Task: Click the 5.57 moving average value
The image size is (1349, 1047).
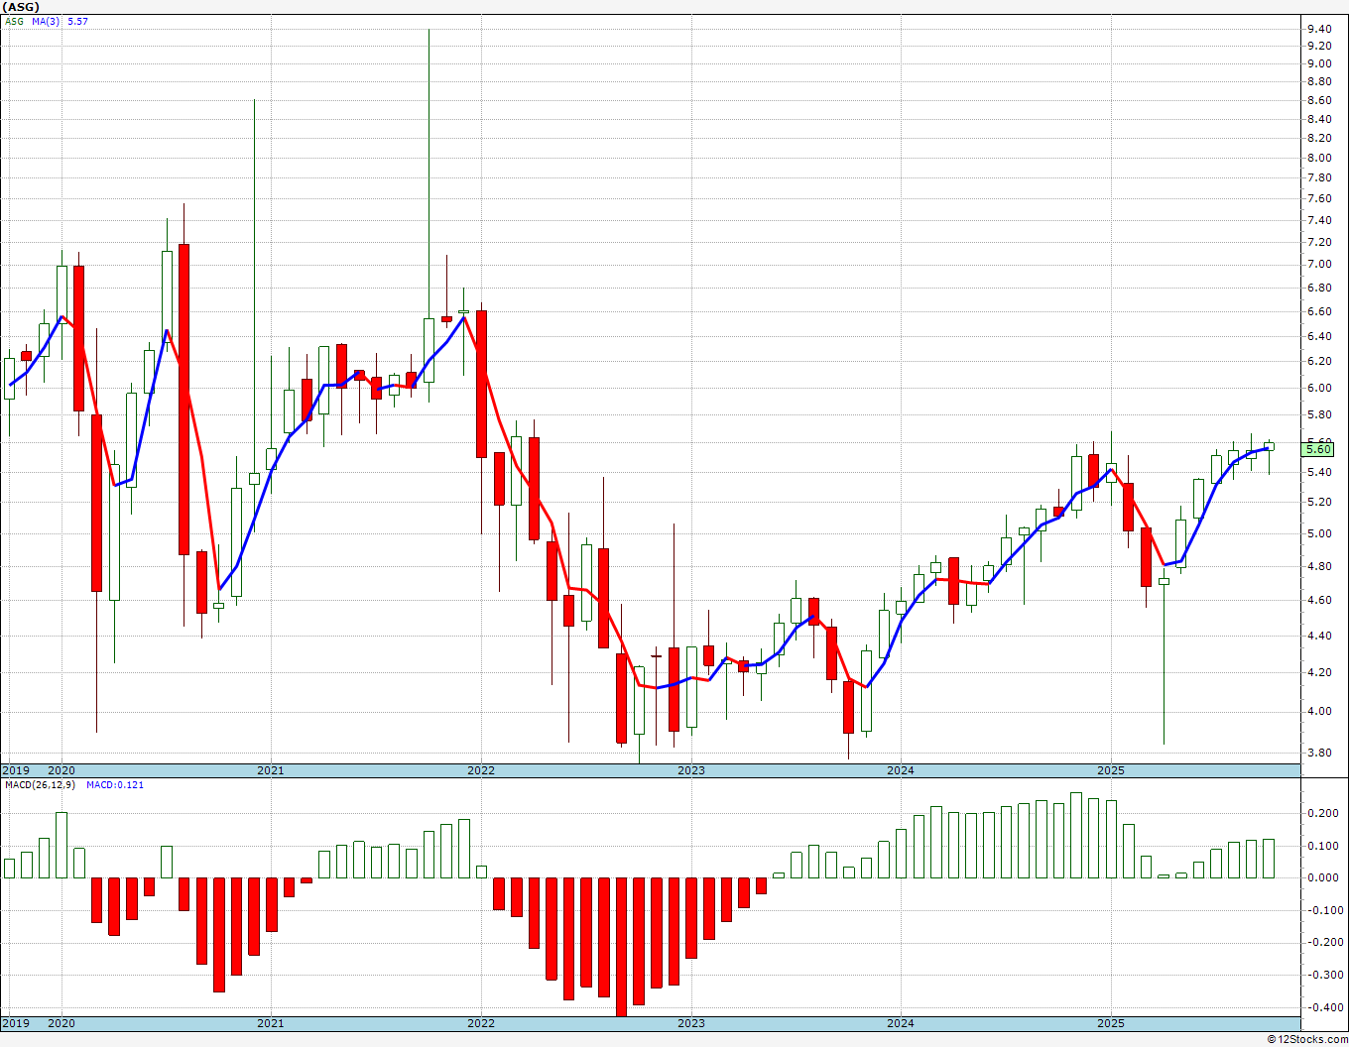Action: (x=77, y=21)
